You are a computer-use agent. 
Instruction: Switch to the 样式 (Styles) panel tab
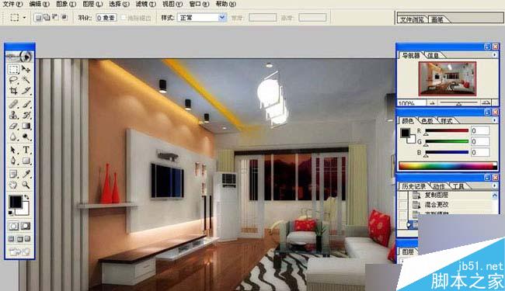click(447, 120)
